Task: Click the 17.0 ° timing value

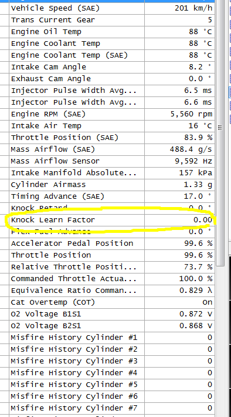Action: 198,196
